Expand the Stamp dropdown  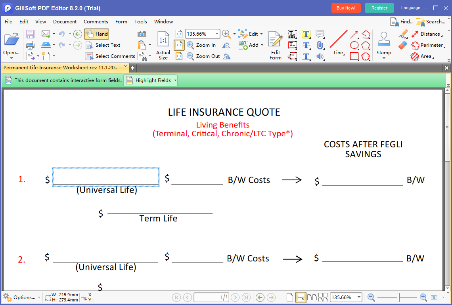point(384,59)
